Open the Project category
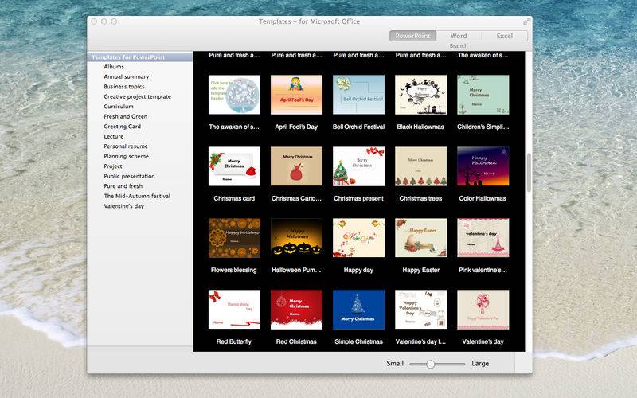637x398 pixels. tap(113, 166)
